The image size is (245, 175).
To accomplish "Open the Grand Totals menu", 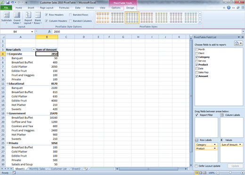I will pyautogui.click(x=17, y=18).
